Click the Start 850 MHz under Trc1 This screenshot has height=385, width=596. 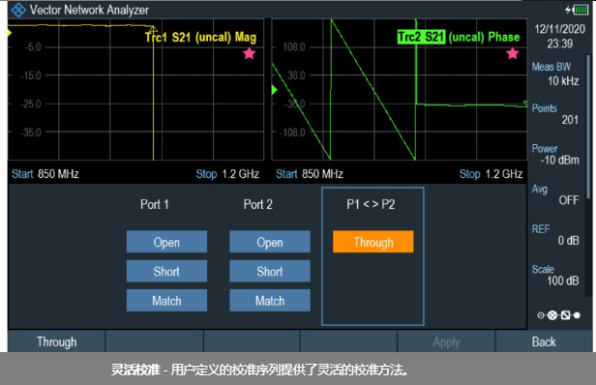(x=45, y=174)
